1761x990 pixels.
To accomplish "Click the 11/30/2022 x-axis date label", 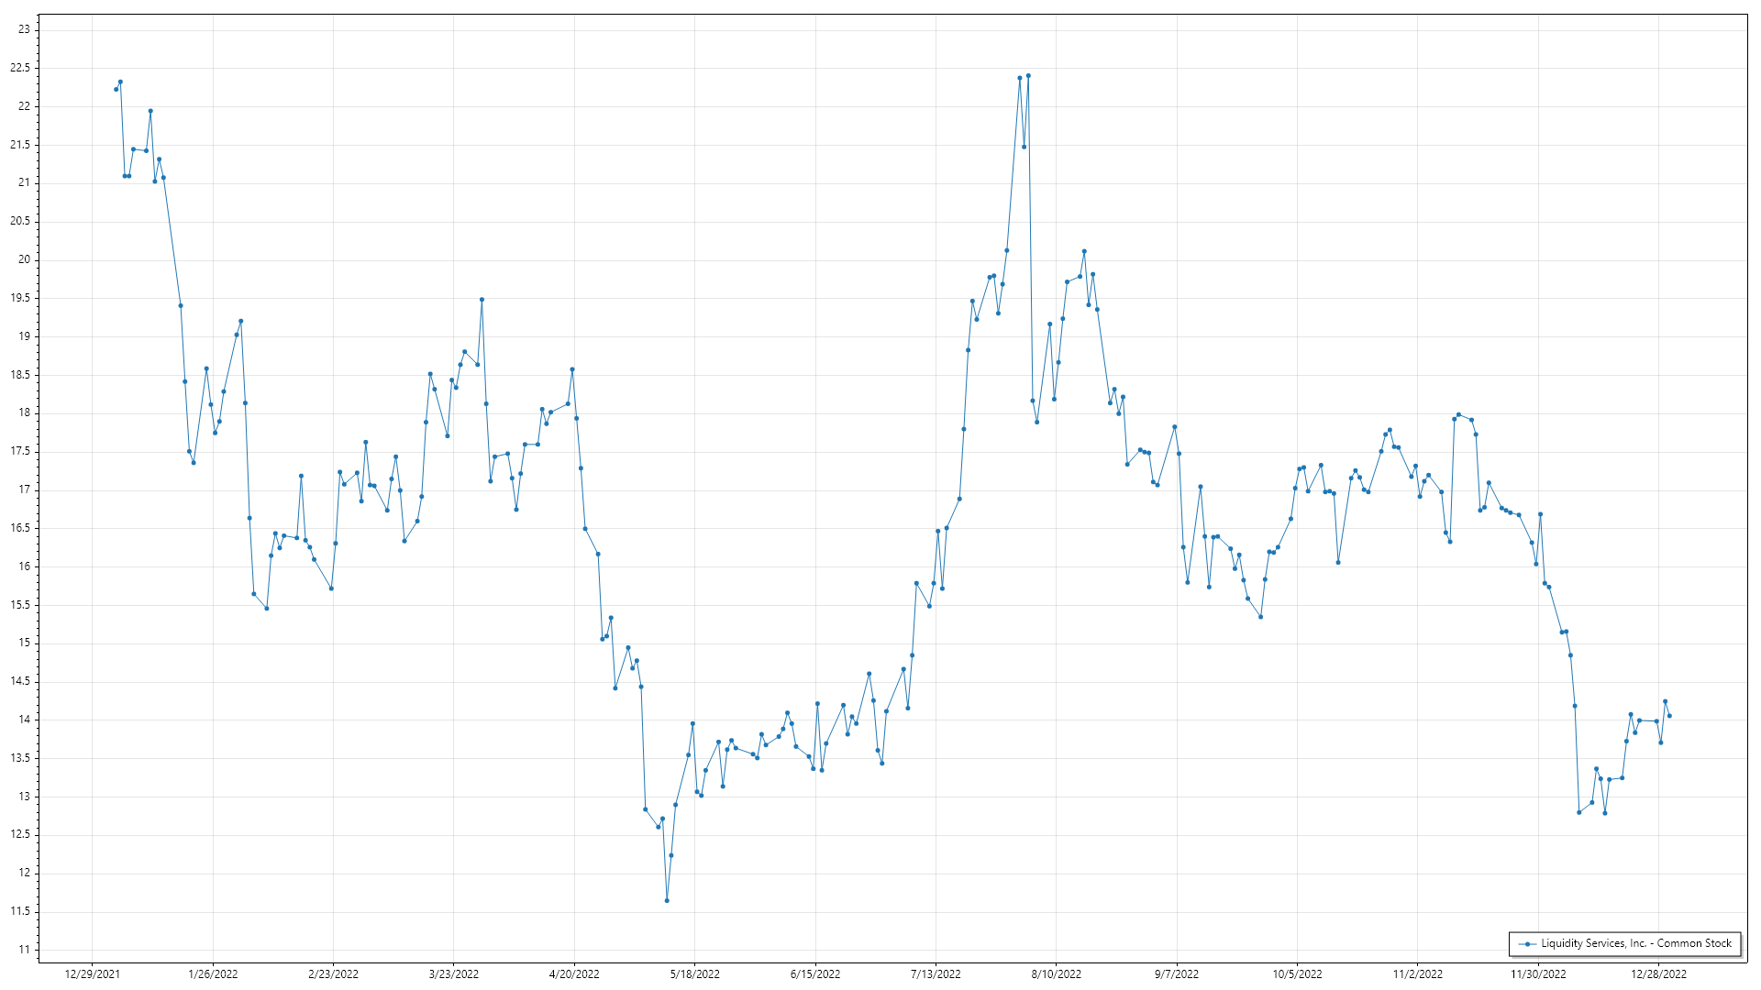I will [x=1538, y=974].
